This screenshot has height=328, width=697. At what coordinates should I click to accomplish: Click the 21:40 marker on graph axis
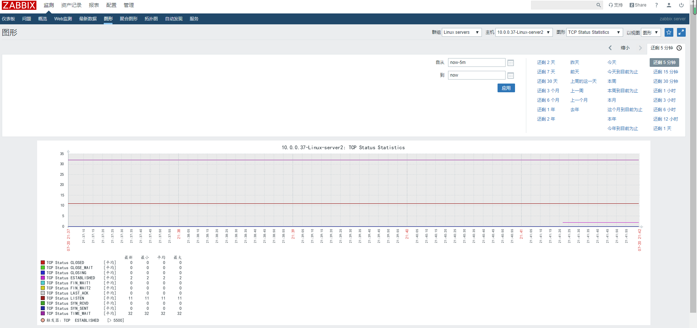[407, 234]
